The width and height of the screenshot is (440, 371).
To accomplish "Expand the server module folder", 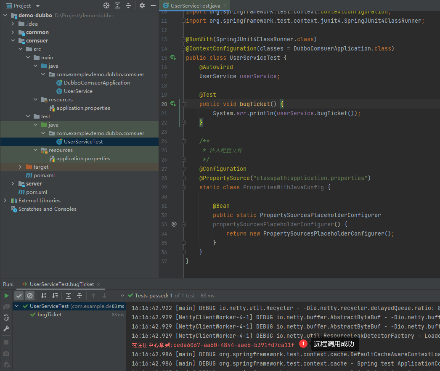I will tap(13, 184).
